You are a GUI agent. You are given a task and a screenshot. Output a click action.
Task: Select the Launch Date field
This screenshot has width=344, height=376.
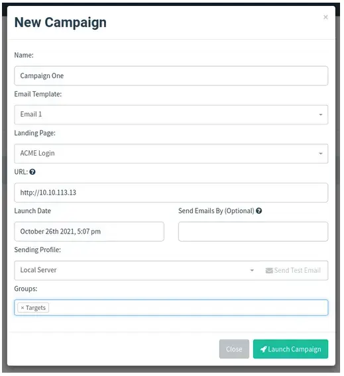(x=89, y=232)
